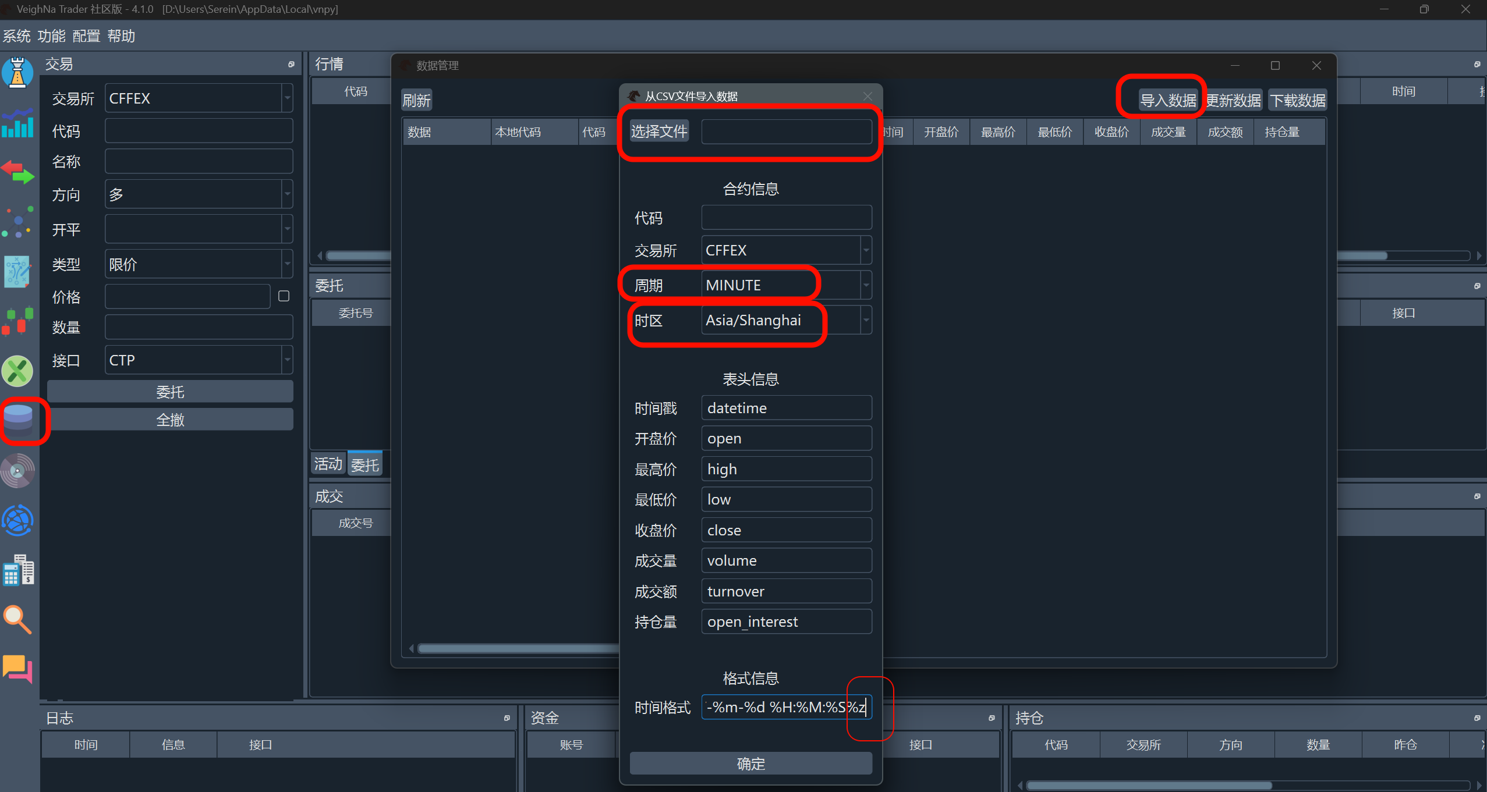
Task: Open the blue bar chart sidebar icon
Action: click(x=18, y=123)
